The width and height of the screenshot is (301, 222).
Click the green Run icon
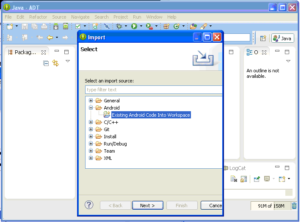134,26
